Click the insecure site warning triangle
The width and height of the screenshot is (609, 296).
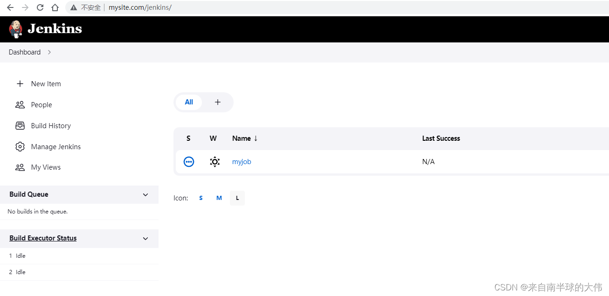pos(74,7)
